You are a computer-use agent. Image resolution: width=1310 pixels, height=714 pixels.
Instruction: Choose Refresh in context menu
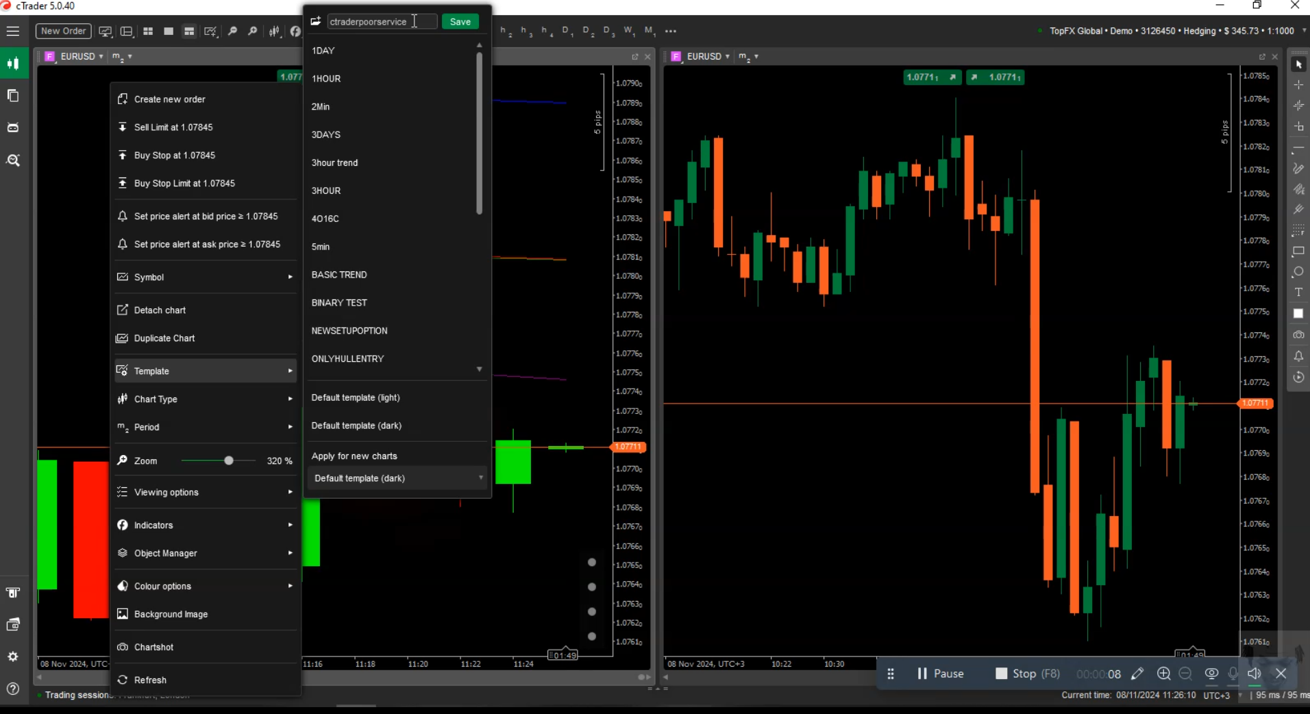(x=206, y=680)
